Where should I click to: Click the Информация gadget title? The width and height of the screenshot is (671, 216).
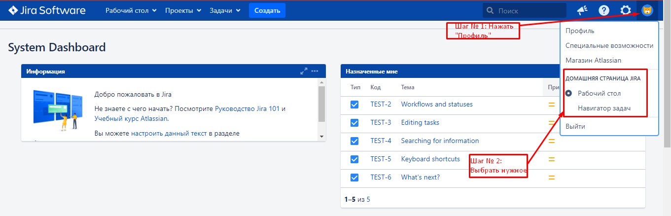click(46, 72)
